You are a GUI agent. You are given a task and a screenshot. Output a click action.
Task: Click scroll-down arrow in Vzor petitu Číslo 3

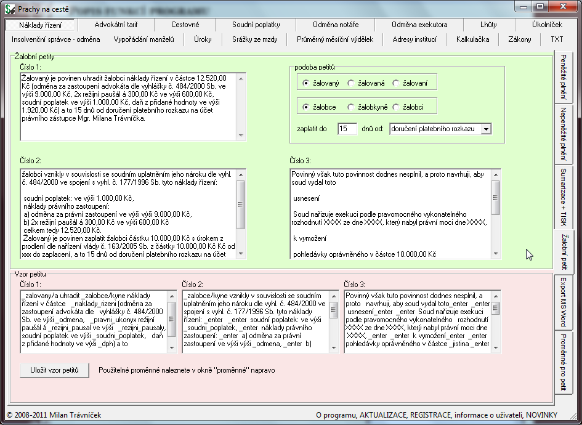pos(496,348)
